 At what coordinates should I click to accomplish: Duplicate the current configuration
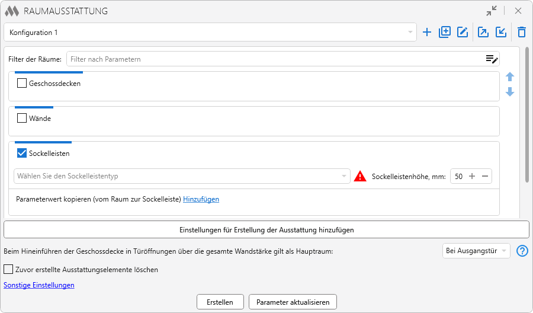point(445,33)
